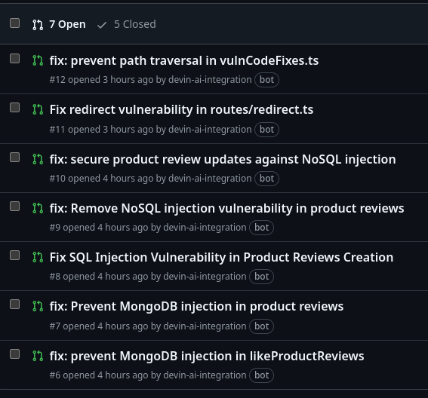428x398 pixels.
Task: Click the bot badge on PR #8
Action: [x=261, y=277]
